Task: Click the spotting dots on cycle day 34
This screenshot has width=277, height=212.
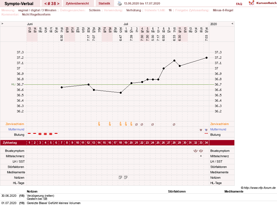Action: pyautogui.click(x=206, y=134)
